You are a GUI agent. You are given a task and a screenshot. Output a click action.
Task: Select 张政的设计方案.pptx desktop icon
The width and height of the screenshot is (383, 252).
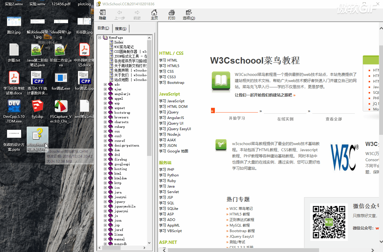(x=14, y=140)
